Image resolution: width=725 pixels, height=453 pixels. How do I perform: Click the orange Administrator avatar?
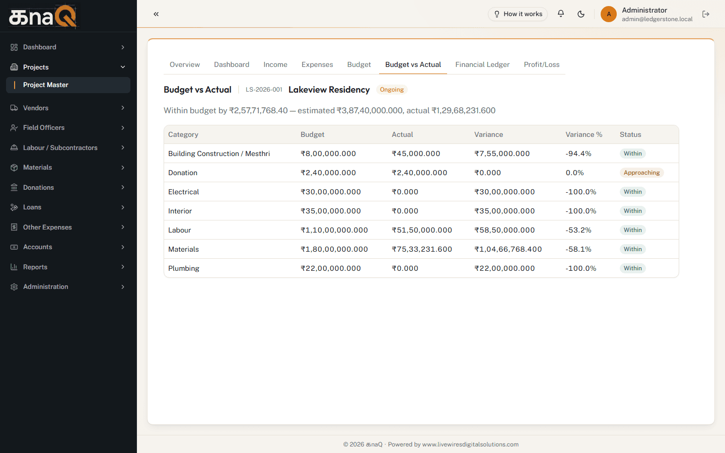click(609, 14)
